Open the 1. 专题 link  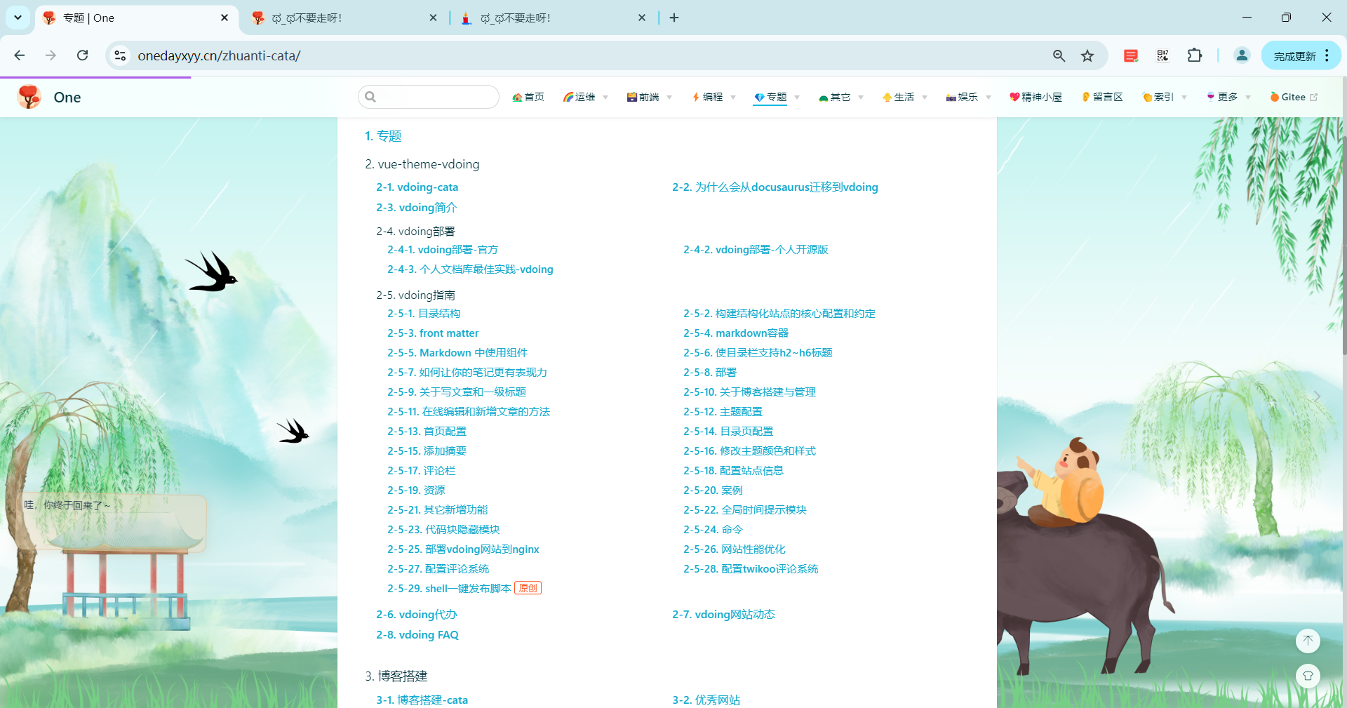tap(383, 136)
